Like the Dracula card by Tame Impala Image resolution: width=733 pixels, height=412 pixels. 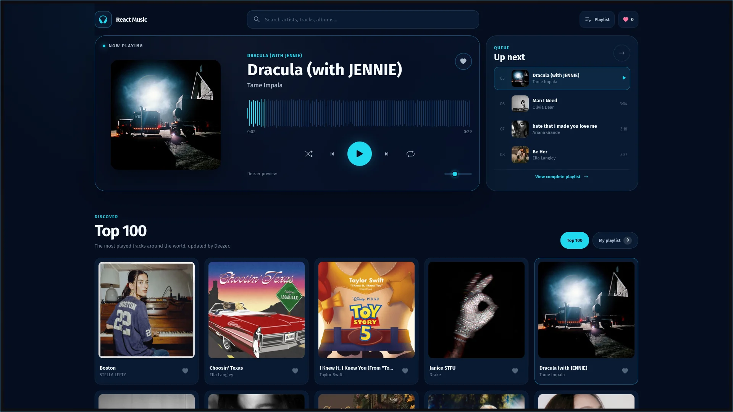click(625, 371)
